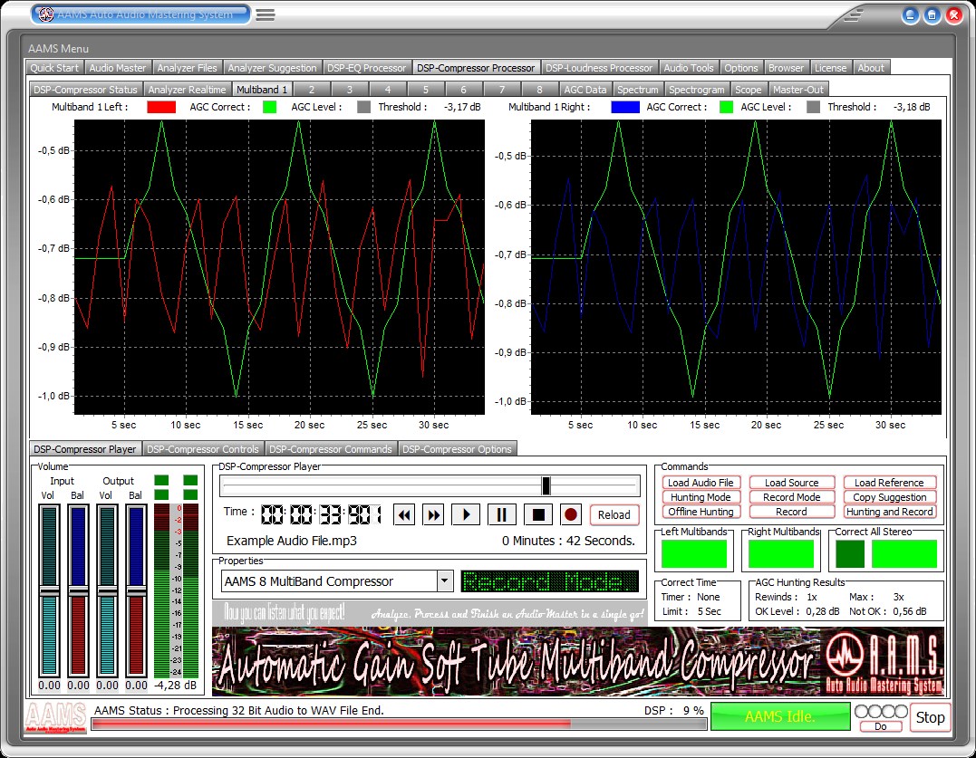Click the rewind playback button
This screenshot has height=758, width=976.
tap(404, 515)
